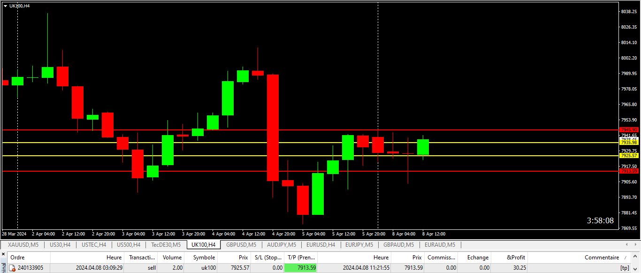The width and height of the screenshot is (641, 273).
Task: Click the T/P (Pren...) column header
Action: point(301,258)
